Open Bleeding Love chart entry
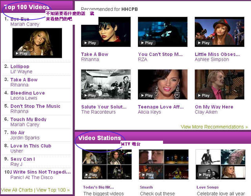 pyautogui.click(x=28, y=93)
